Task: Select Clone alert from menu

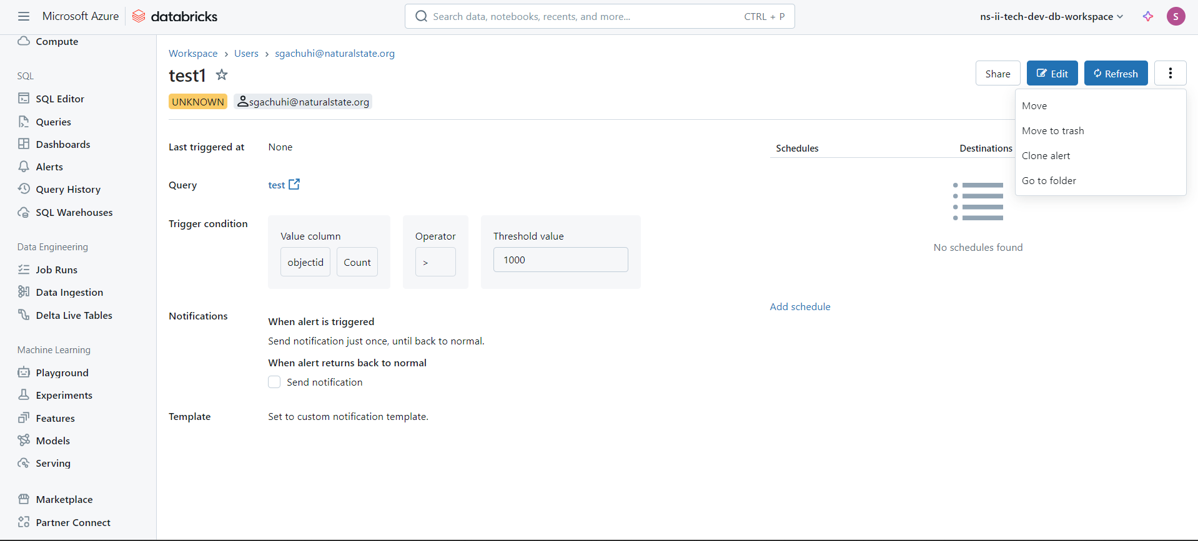Action: click(x=1101, y=155)
